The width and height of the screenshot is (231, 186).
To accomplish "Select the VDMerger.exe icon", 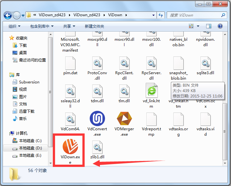I will [124, 118].
